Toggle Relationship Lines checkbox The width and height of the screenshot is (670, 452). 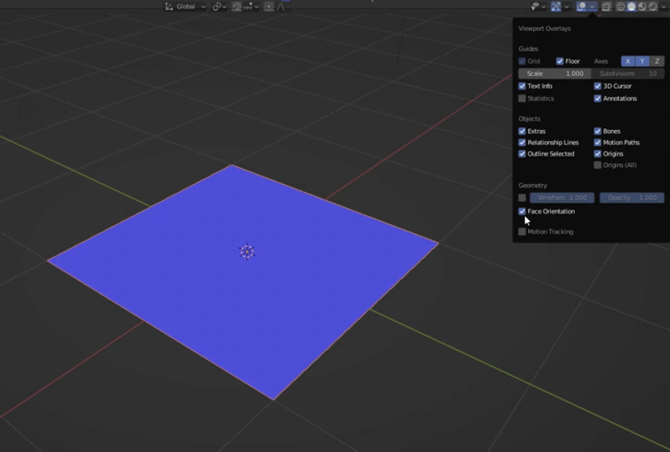coord(522,142)
